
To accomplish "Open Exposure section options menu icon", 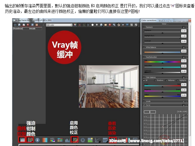I will pyautogui.click(x=186, y=27).
